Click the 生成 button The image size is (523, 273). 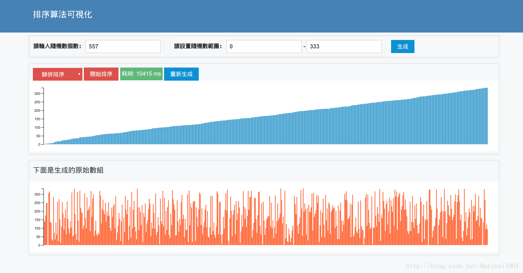coord(403,47)
